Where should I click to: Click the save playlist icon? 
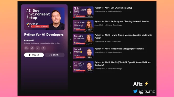click(x=26, y=48)
